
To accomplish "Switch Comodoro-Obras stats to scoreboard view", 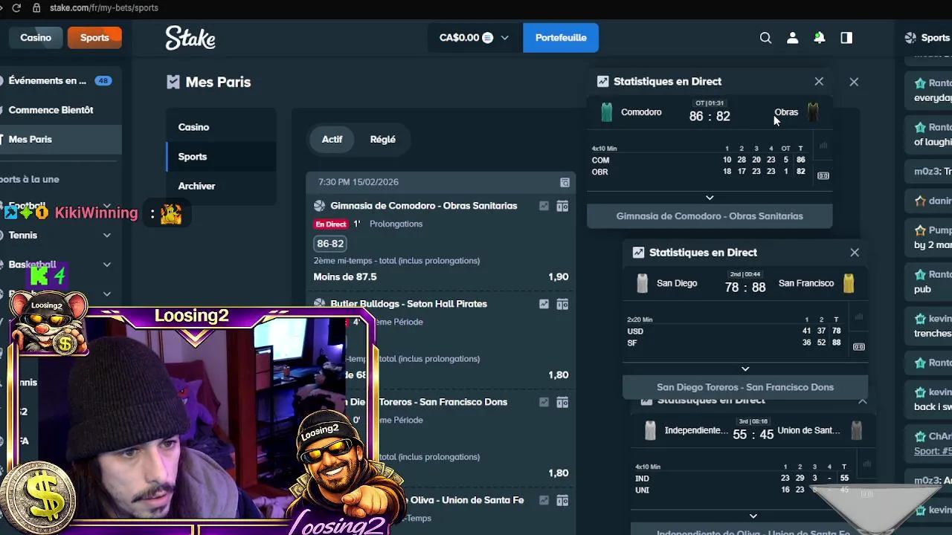I will pyautogui.click(x=823, y=175).
